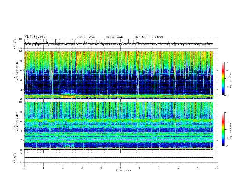Click the log(PSD) label beside ch.2 colorbar
The width and height of the screenshot is (244, 188).
pyautogui.click(x=231, y=131)
